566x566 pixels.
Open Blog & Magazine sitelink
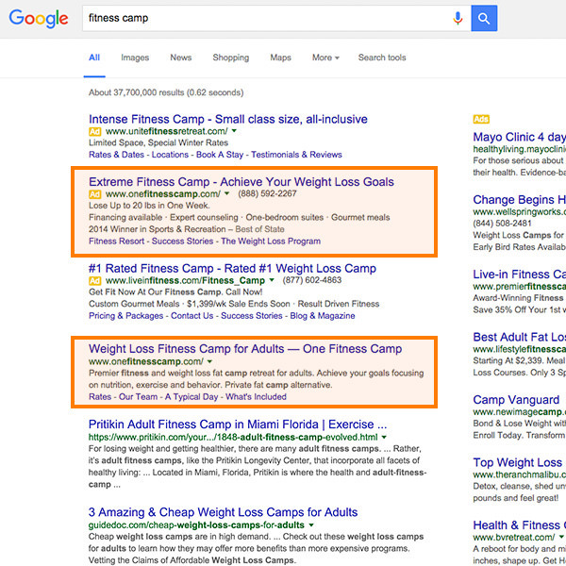pyautogui.click(x=323, y=316)
